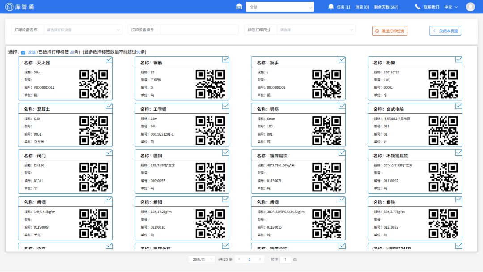The height and width of the screenshot is (272, 483).
Task: Click 单位: 立方米 text
Action: pos(34,142)
